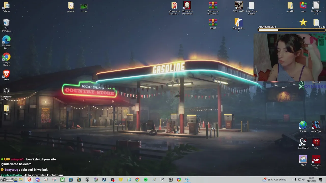Select the ASSIST WinRAR archive

[x=213, y=24]
